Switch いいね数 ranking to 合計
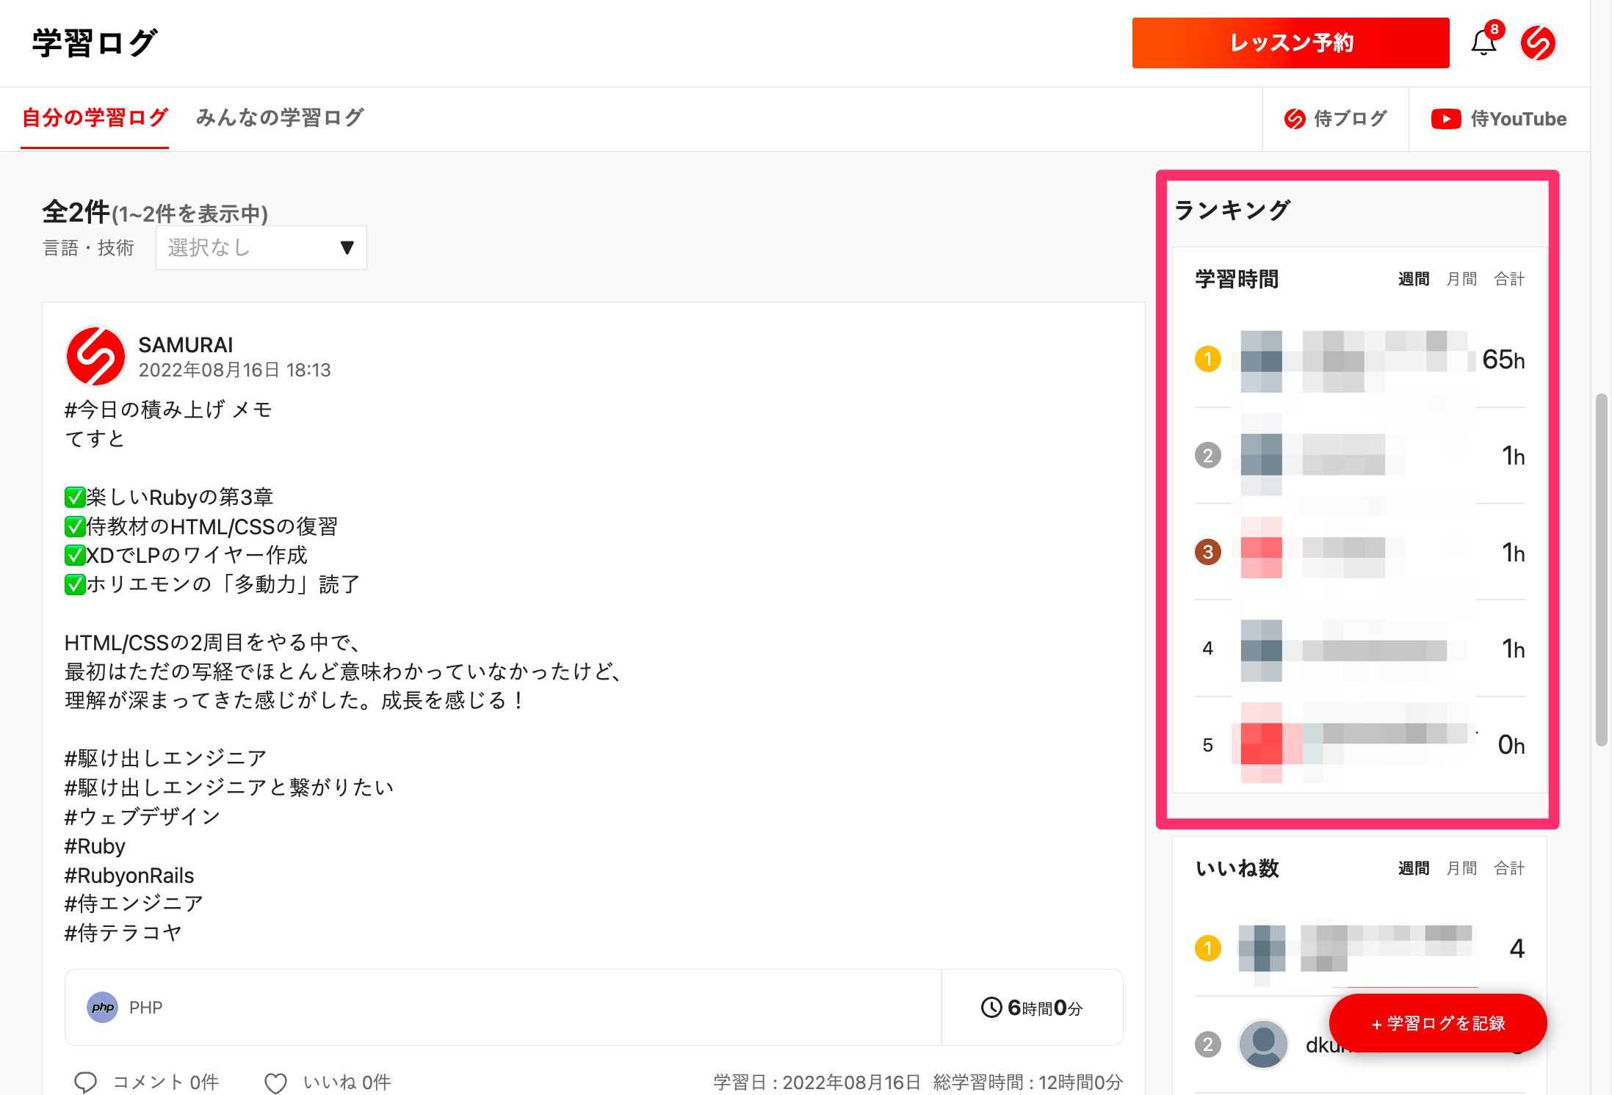The width and height of the screenshot is (1612, 1095). [1509, 868]
